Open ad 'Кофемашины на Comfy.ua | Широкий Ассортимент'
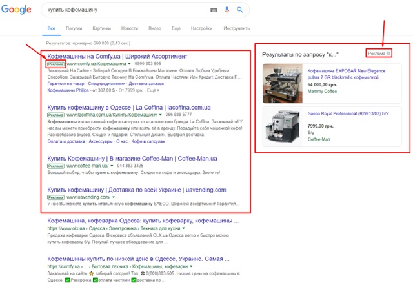This screenshot has height=285, width=413. tap(117, 56)
